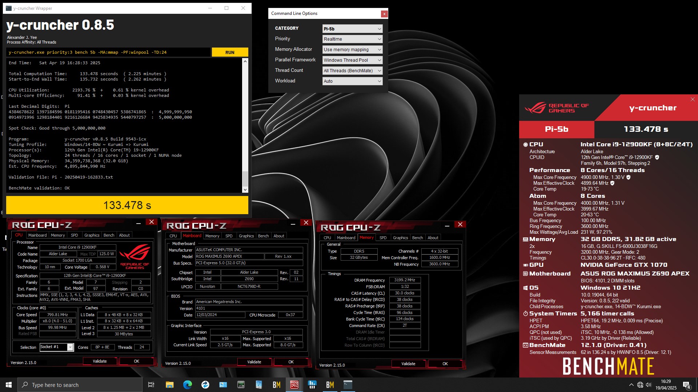Image resolution: width=698 pixels, height=392 pixels.
Task: Click the y-cruncher output scrollbar up arrow
Action: (245, 61)
